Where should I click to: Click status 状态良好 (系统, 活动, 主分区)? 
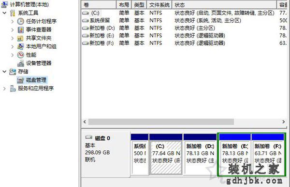pos(208,20)
